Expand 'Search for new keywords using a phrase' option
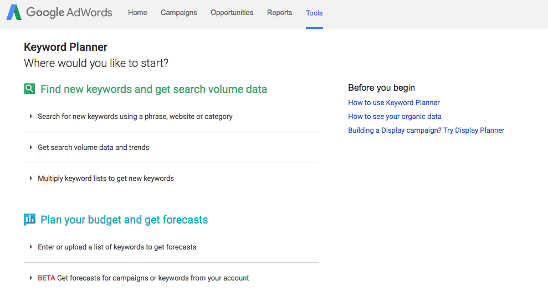The image size is (548, 291). coord(135,117)
